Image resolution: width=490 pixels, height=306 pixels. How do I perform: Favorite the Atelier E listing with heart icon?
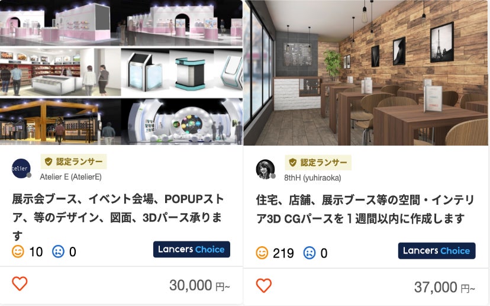pos(20,284)
